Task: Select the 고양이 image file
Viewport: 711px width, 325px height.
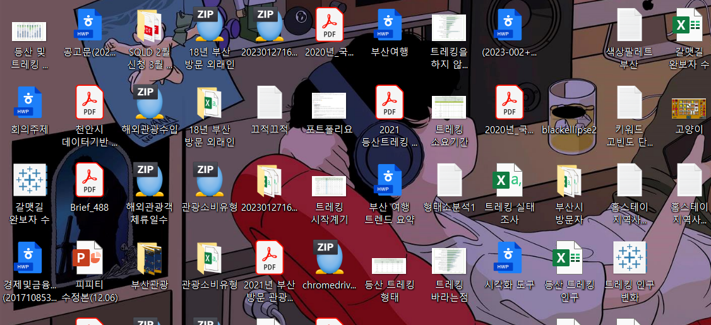Action: 689,109
